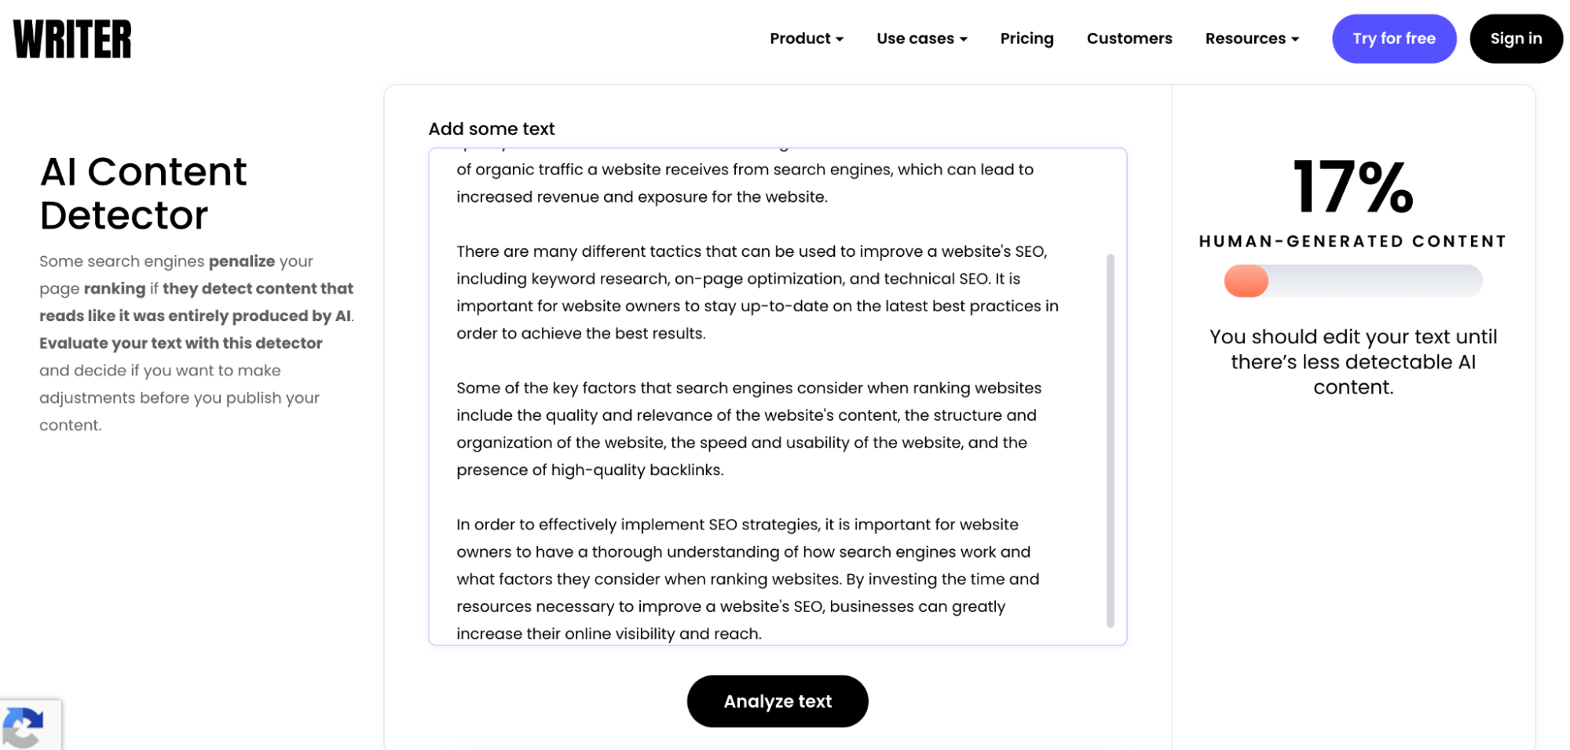The image size is (1570, 750).
Task: Click the AI Content Detector heading
Action: click(144, 193)
